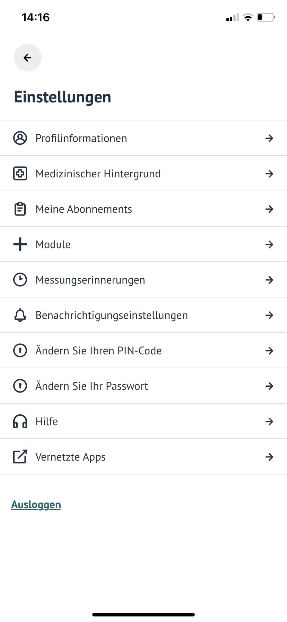
Task: Select Meine Abonnements entry
Action: (x=143, y=209)
